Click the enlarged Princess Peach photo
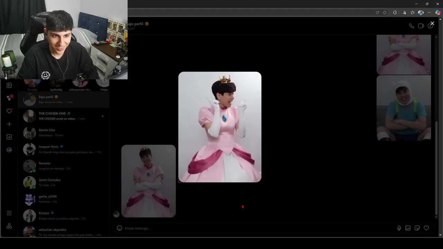This screenshot has height=249, width=443. pyautogui.click(x=220, y=127)
